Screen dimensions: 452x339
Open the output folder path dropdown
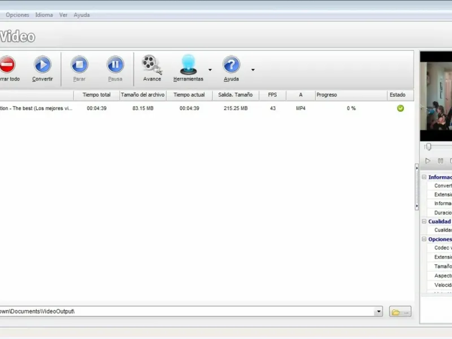[x=379, y=311]
